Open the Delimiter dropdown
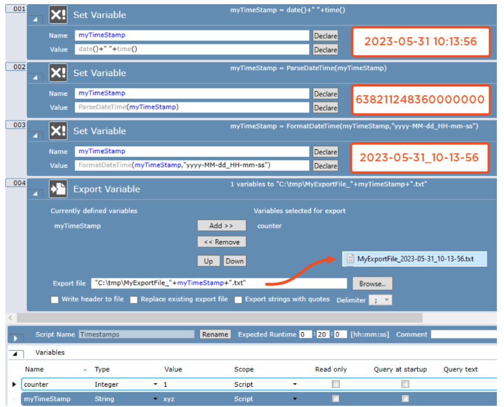The image size is (504, 407). tap(380, 300)
